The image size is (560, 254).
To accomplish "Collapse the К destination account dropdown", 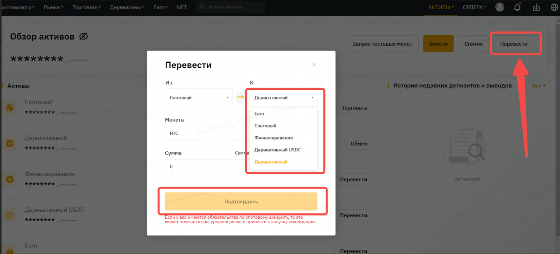I will (x=283, y=98).
